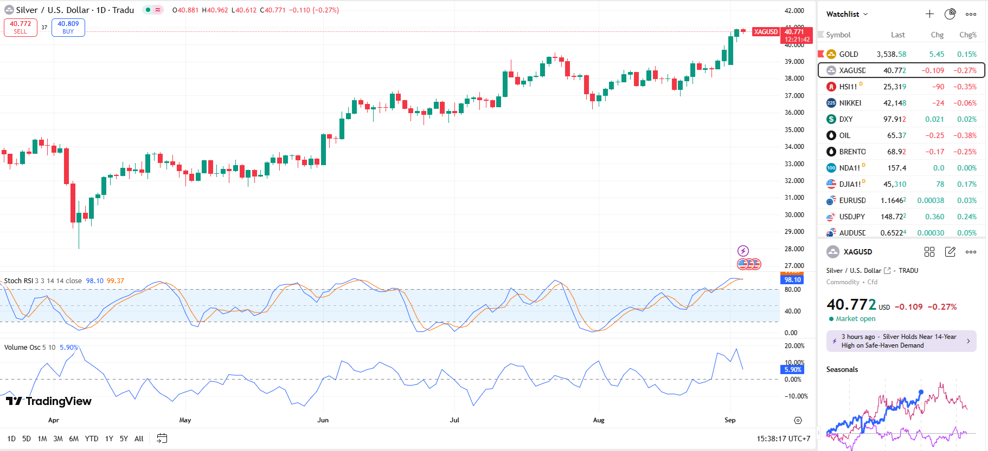Click the XAGUSD note edit icon
The width and height of the screenshot is (988, 451).
(950, 252)
